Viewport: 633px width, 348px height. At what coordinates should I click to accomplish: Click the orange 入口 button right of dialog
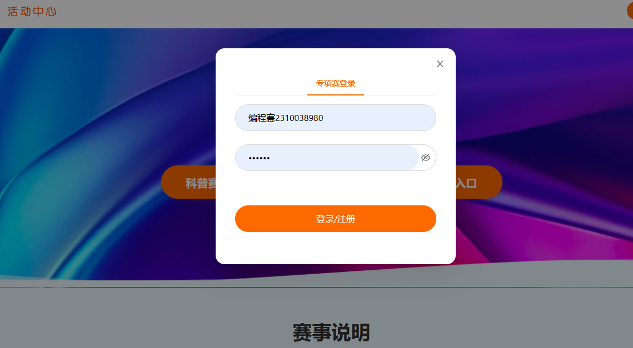[479, 182]
